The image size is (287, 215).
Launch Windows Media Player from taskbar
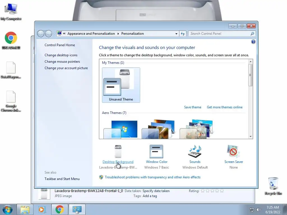coord(42,209)
